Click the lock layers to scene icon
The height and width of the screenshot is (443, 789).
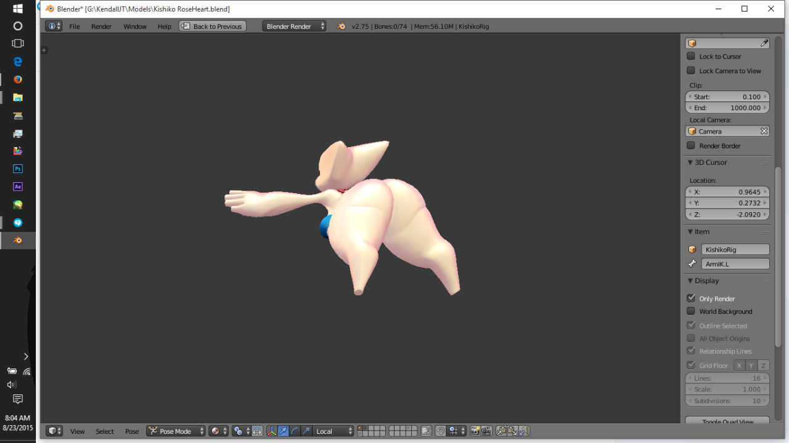[426, 431]
